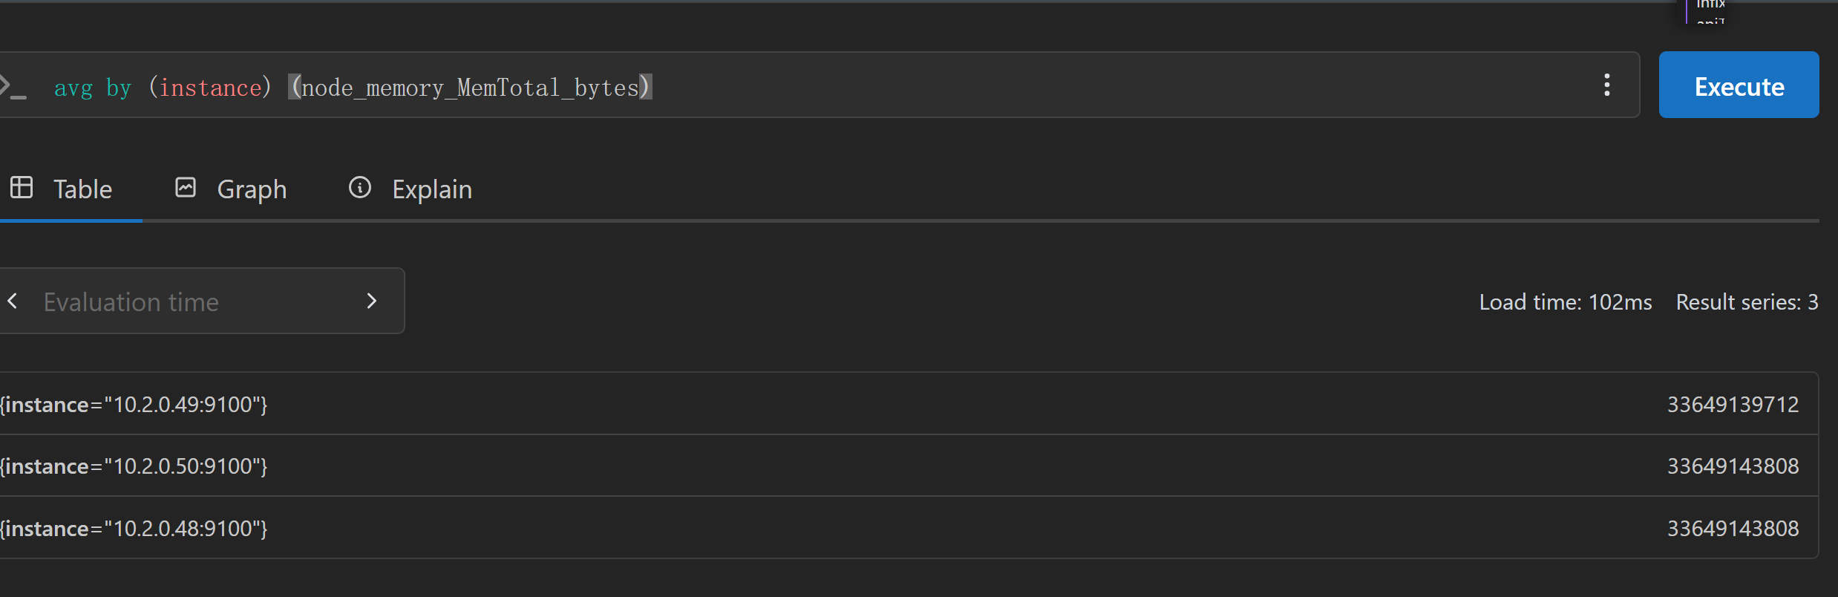This screenshot has width=1838, height=597.
Task: Click the value 33649139712
Action: tap(1733, 404)
